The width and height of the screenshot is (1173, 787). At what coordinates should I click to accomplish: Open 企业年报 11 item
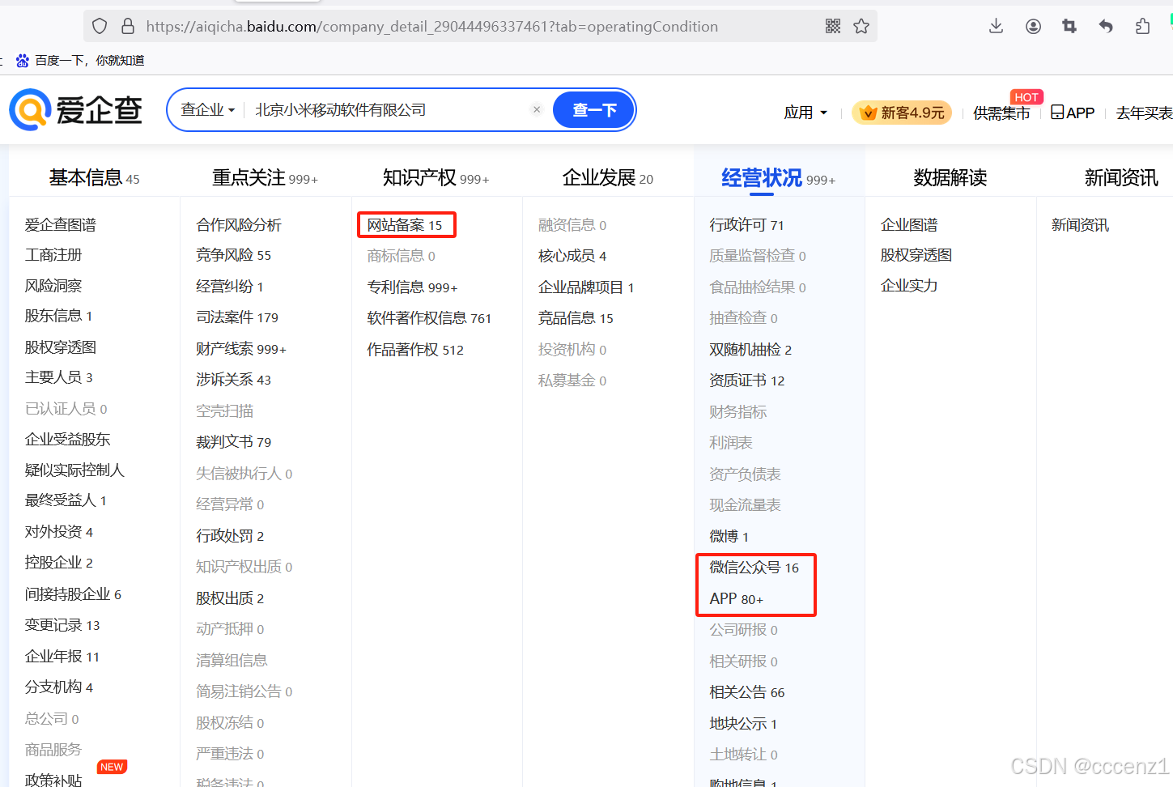(62, 656)
